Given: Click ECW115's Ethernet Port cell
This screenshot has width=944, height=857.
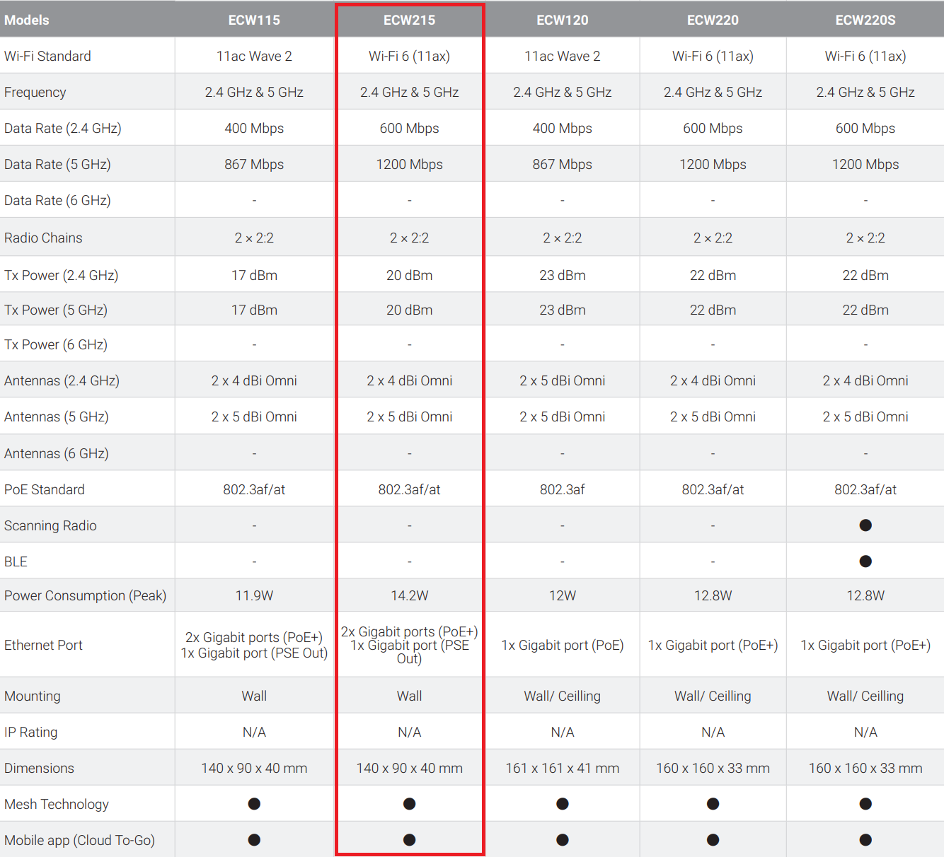Looking at the screenshot, I should click(x=254, y=645).
